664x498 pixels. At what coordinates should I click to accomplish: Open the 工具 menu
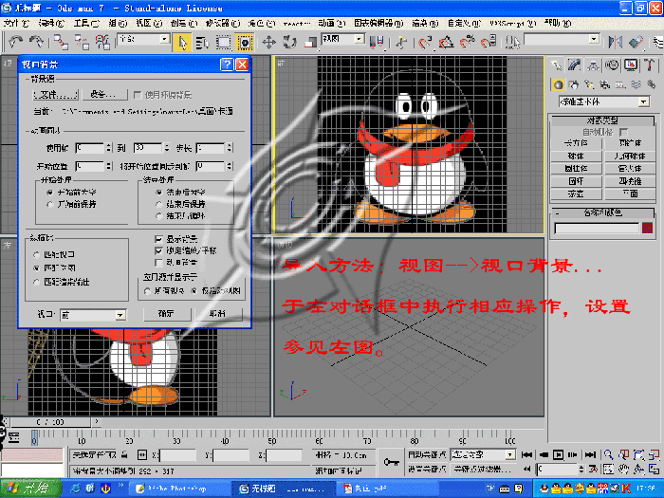[x=86, y=24]
